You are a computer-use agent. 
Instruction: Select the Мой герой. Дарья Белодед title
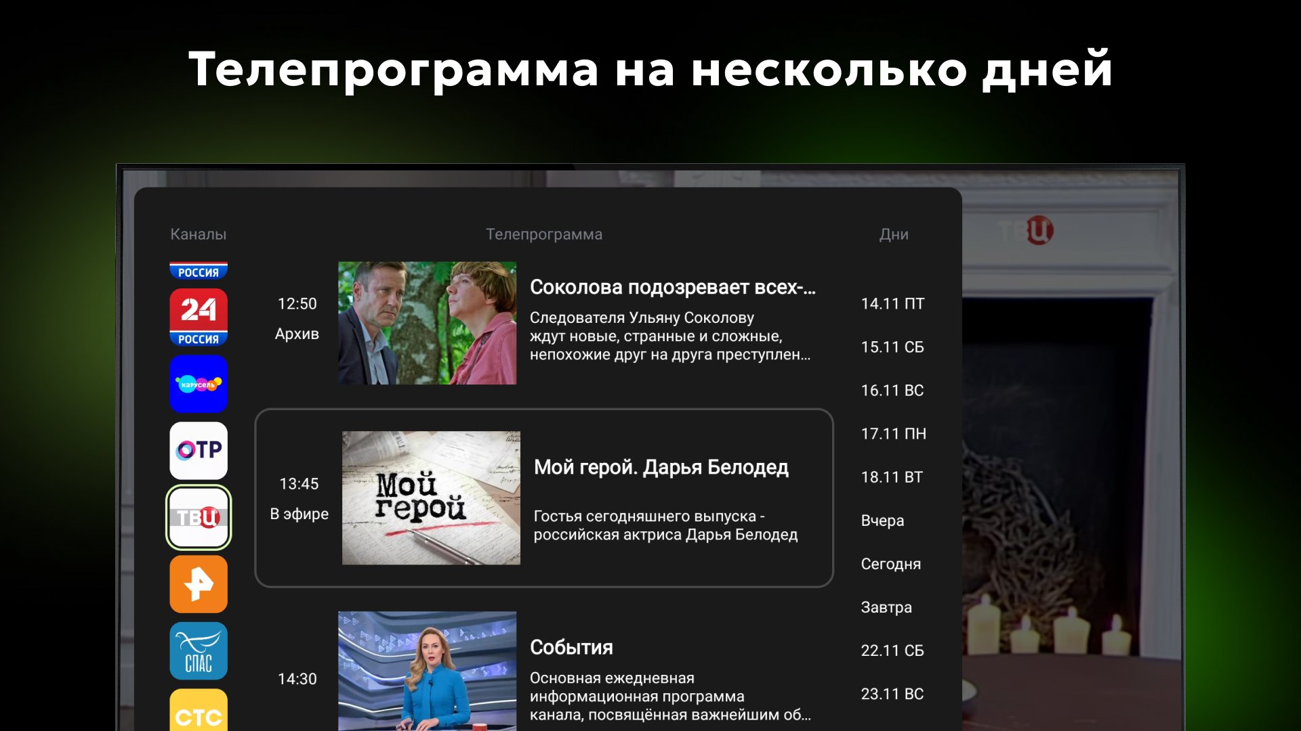coord(661,467)
